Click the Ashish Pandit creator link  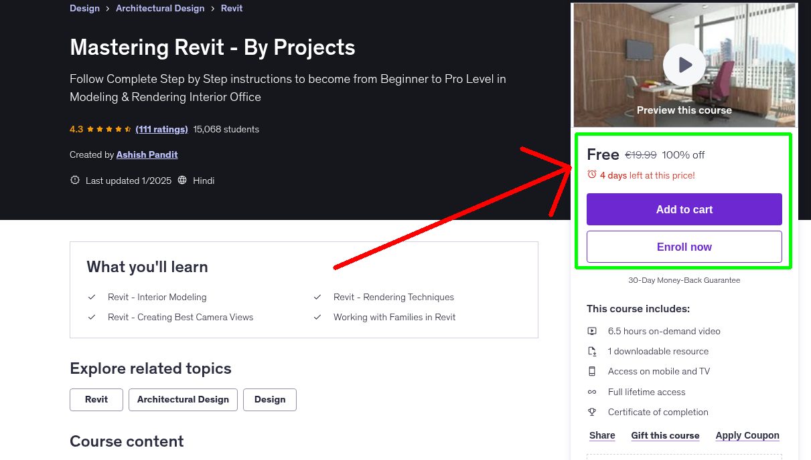[x=147, y=154]
